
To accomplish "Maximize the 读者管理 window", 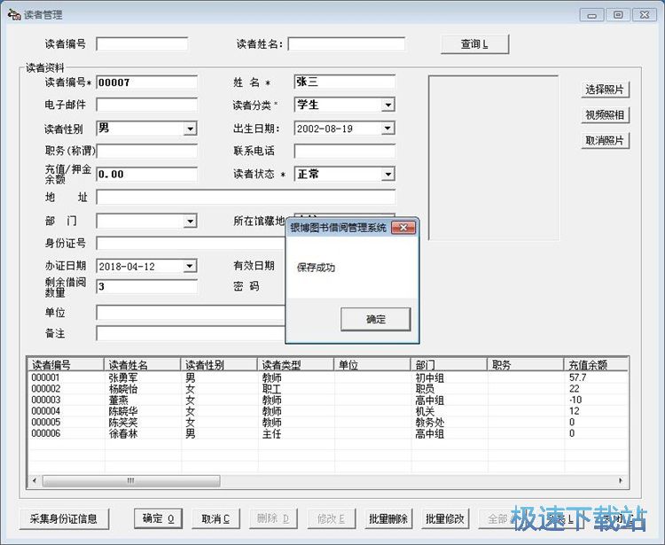I will pyautogui.click(x=618, y=15).
